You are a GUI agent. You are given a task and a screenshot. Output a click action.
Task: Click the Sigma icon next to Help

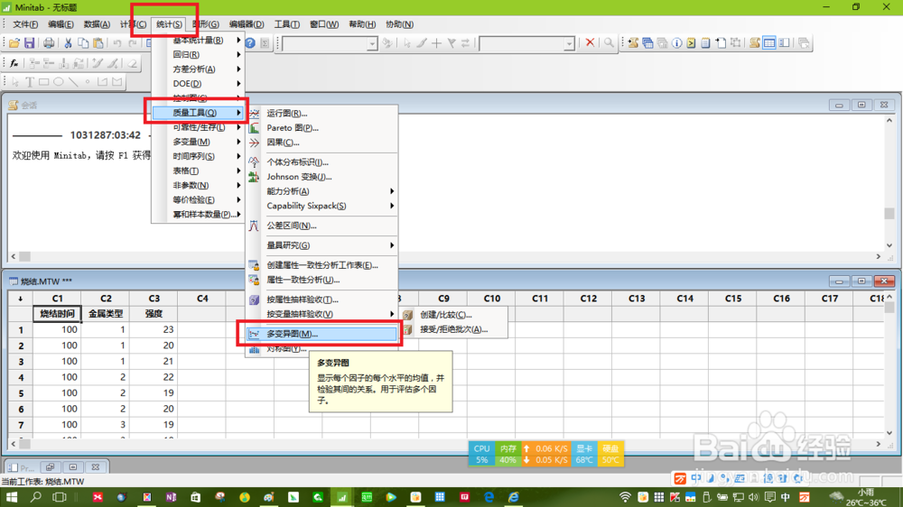(265, 43)
